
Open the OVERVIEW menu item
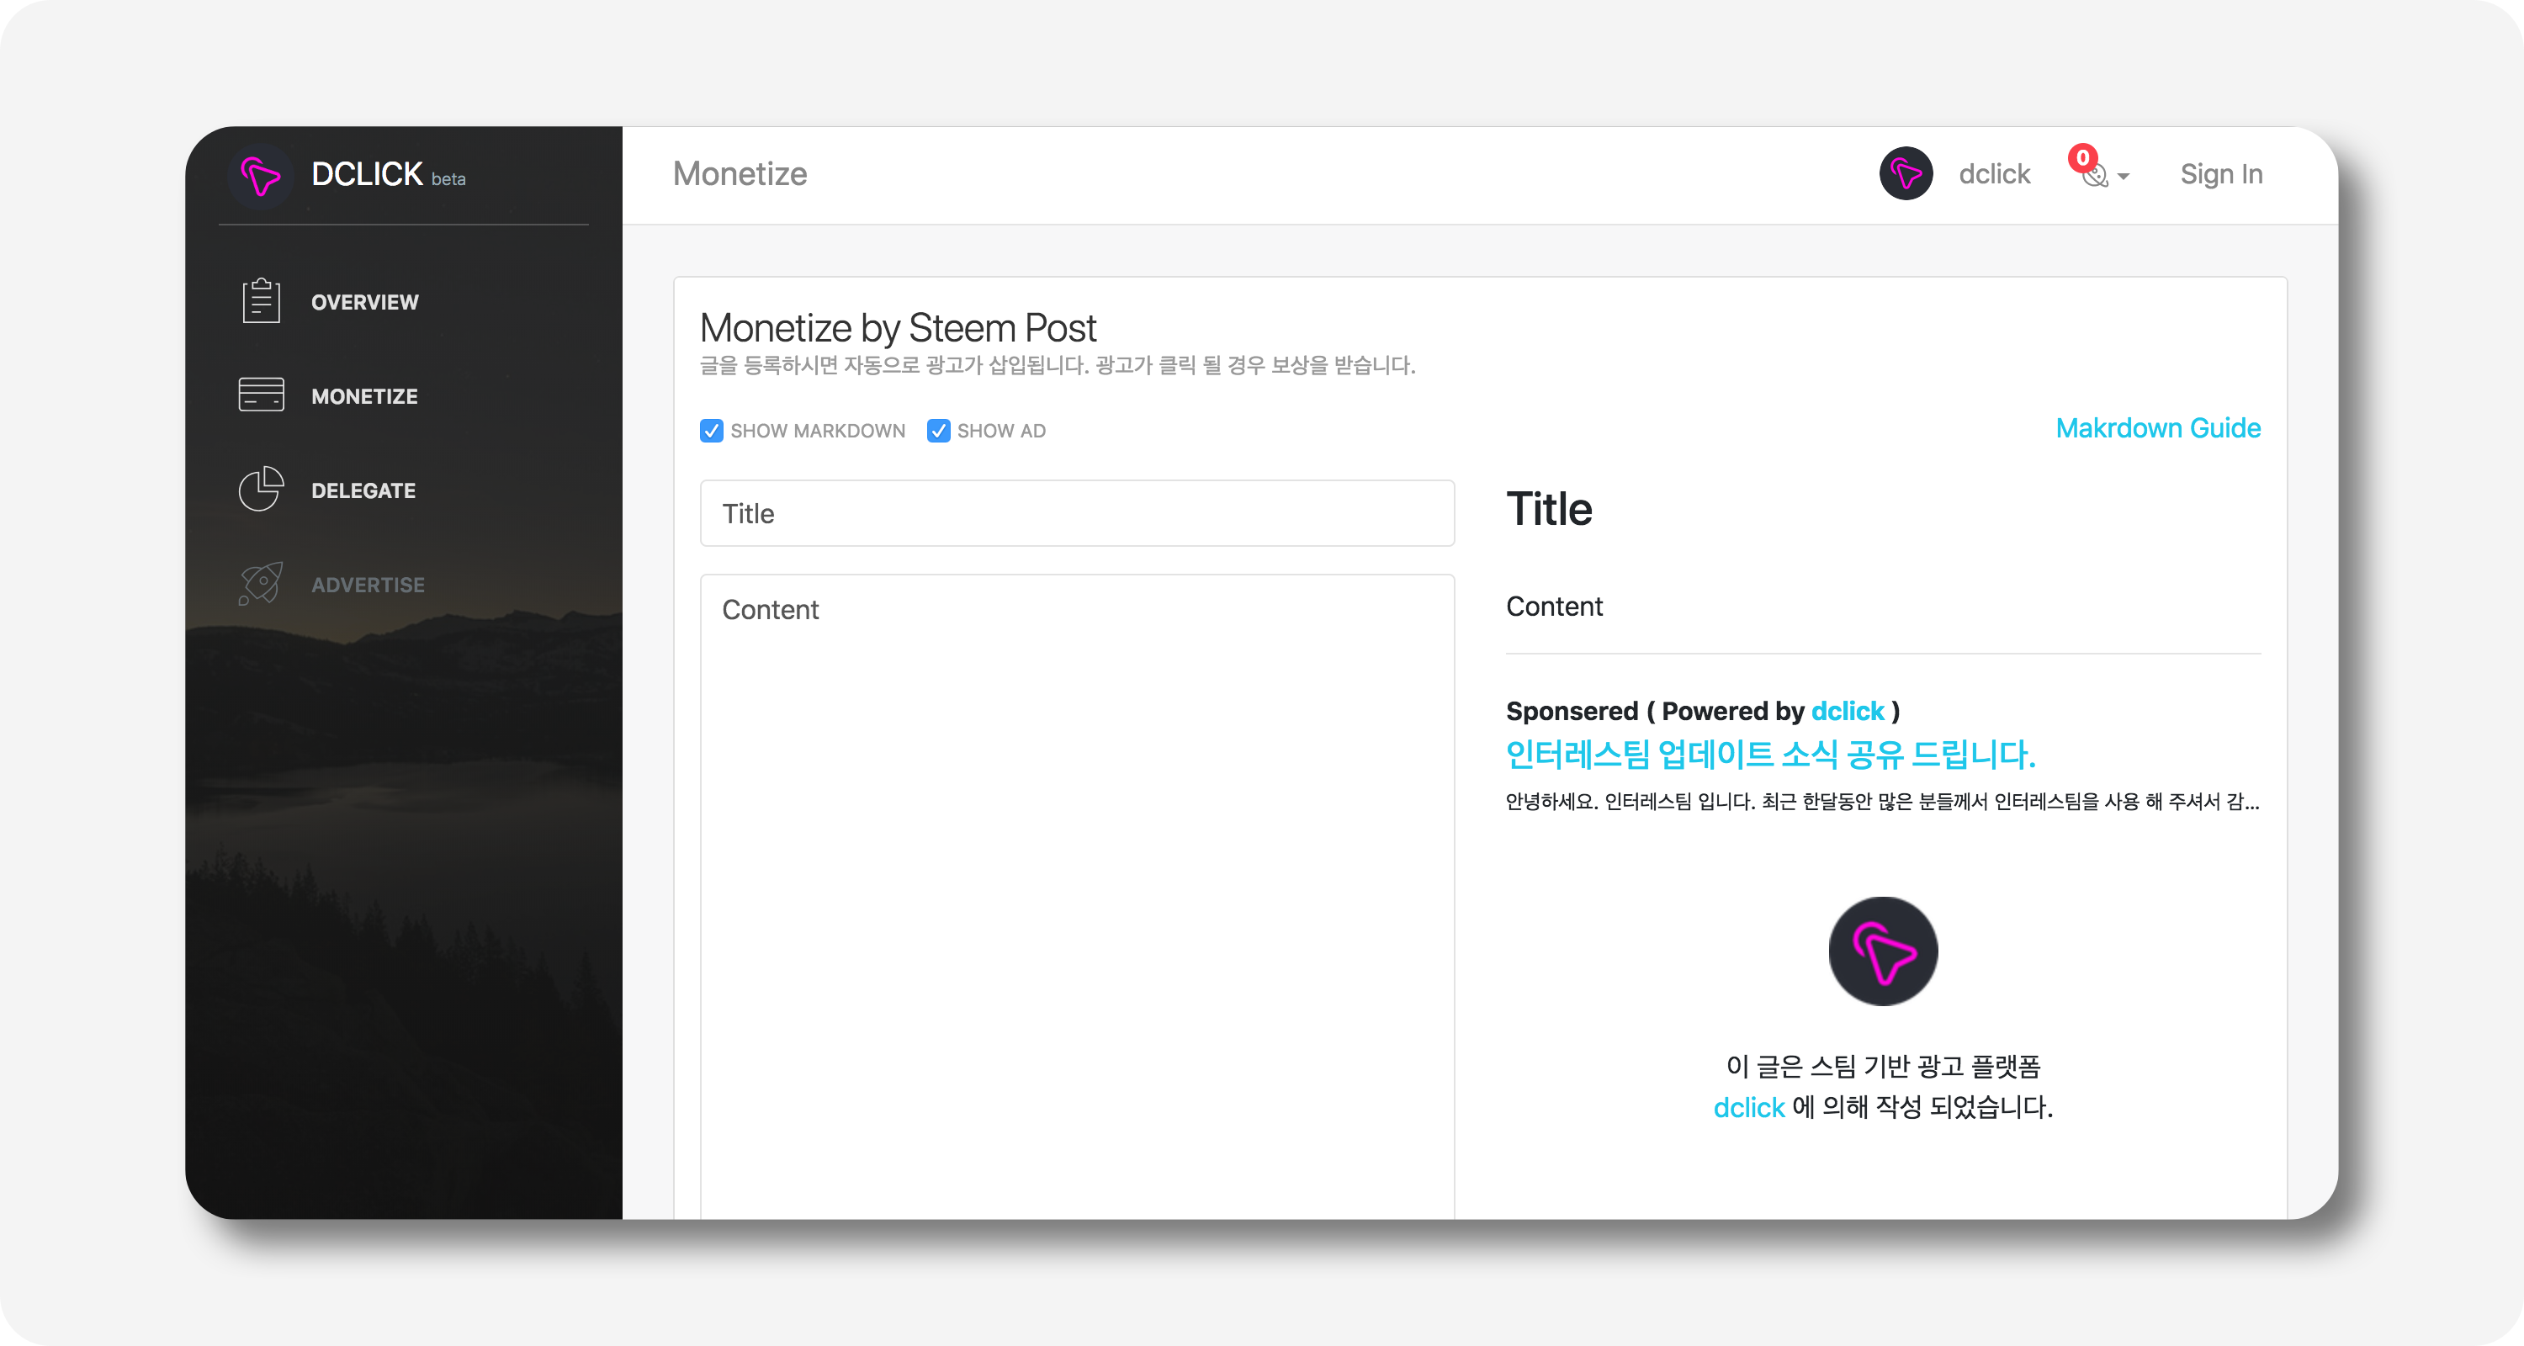coord(364,303)
